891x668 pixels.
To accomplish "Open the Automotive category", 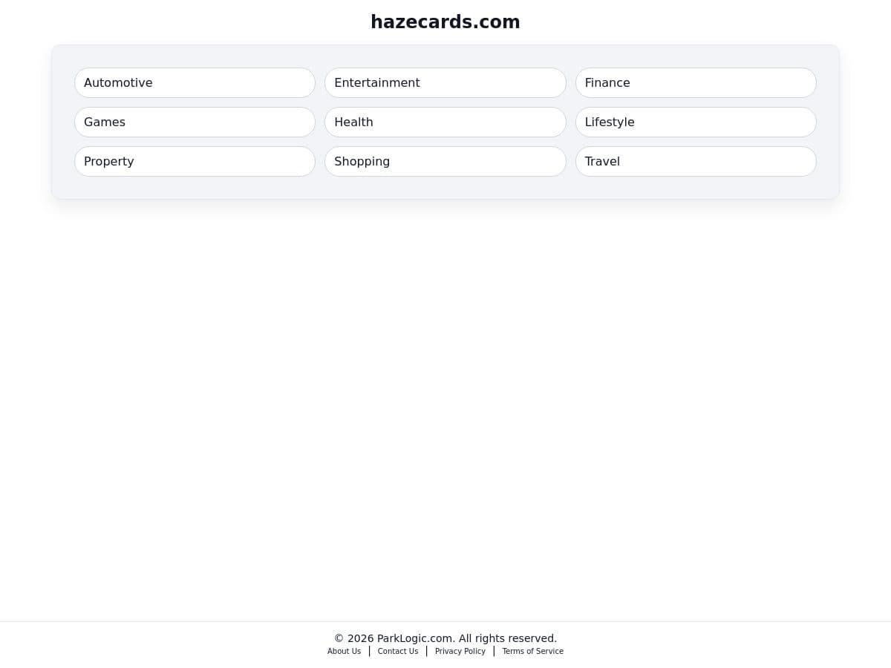I will pyautogui.click(x=195, y=82).
